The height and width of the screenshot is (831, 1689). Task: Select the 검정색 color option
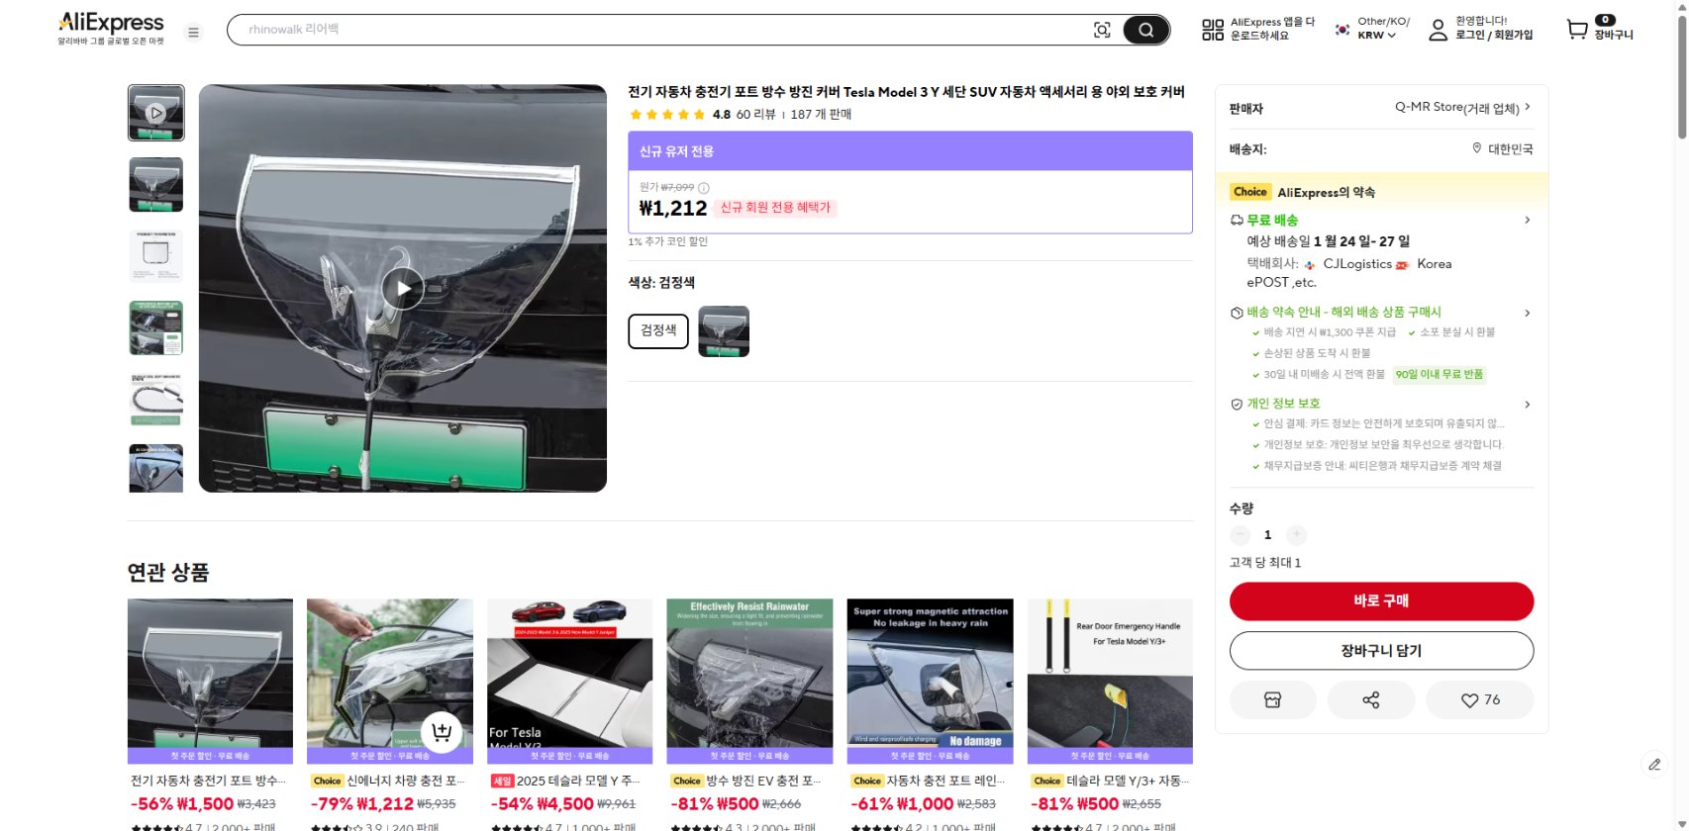click(658, 330)
